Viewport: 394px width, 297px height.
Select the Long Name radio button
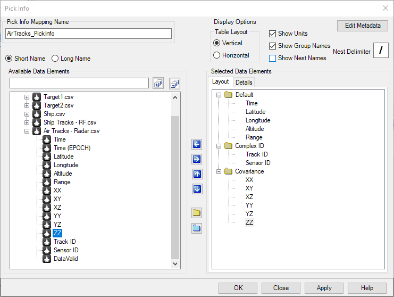pyautogui.click(x=56, y=59)
